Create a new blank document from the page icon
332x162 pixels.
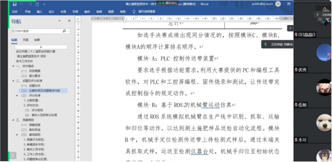[37, 4]
